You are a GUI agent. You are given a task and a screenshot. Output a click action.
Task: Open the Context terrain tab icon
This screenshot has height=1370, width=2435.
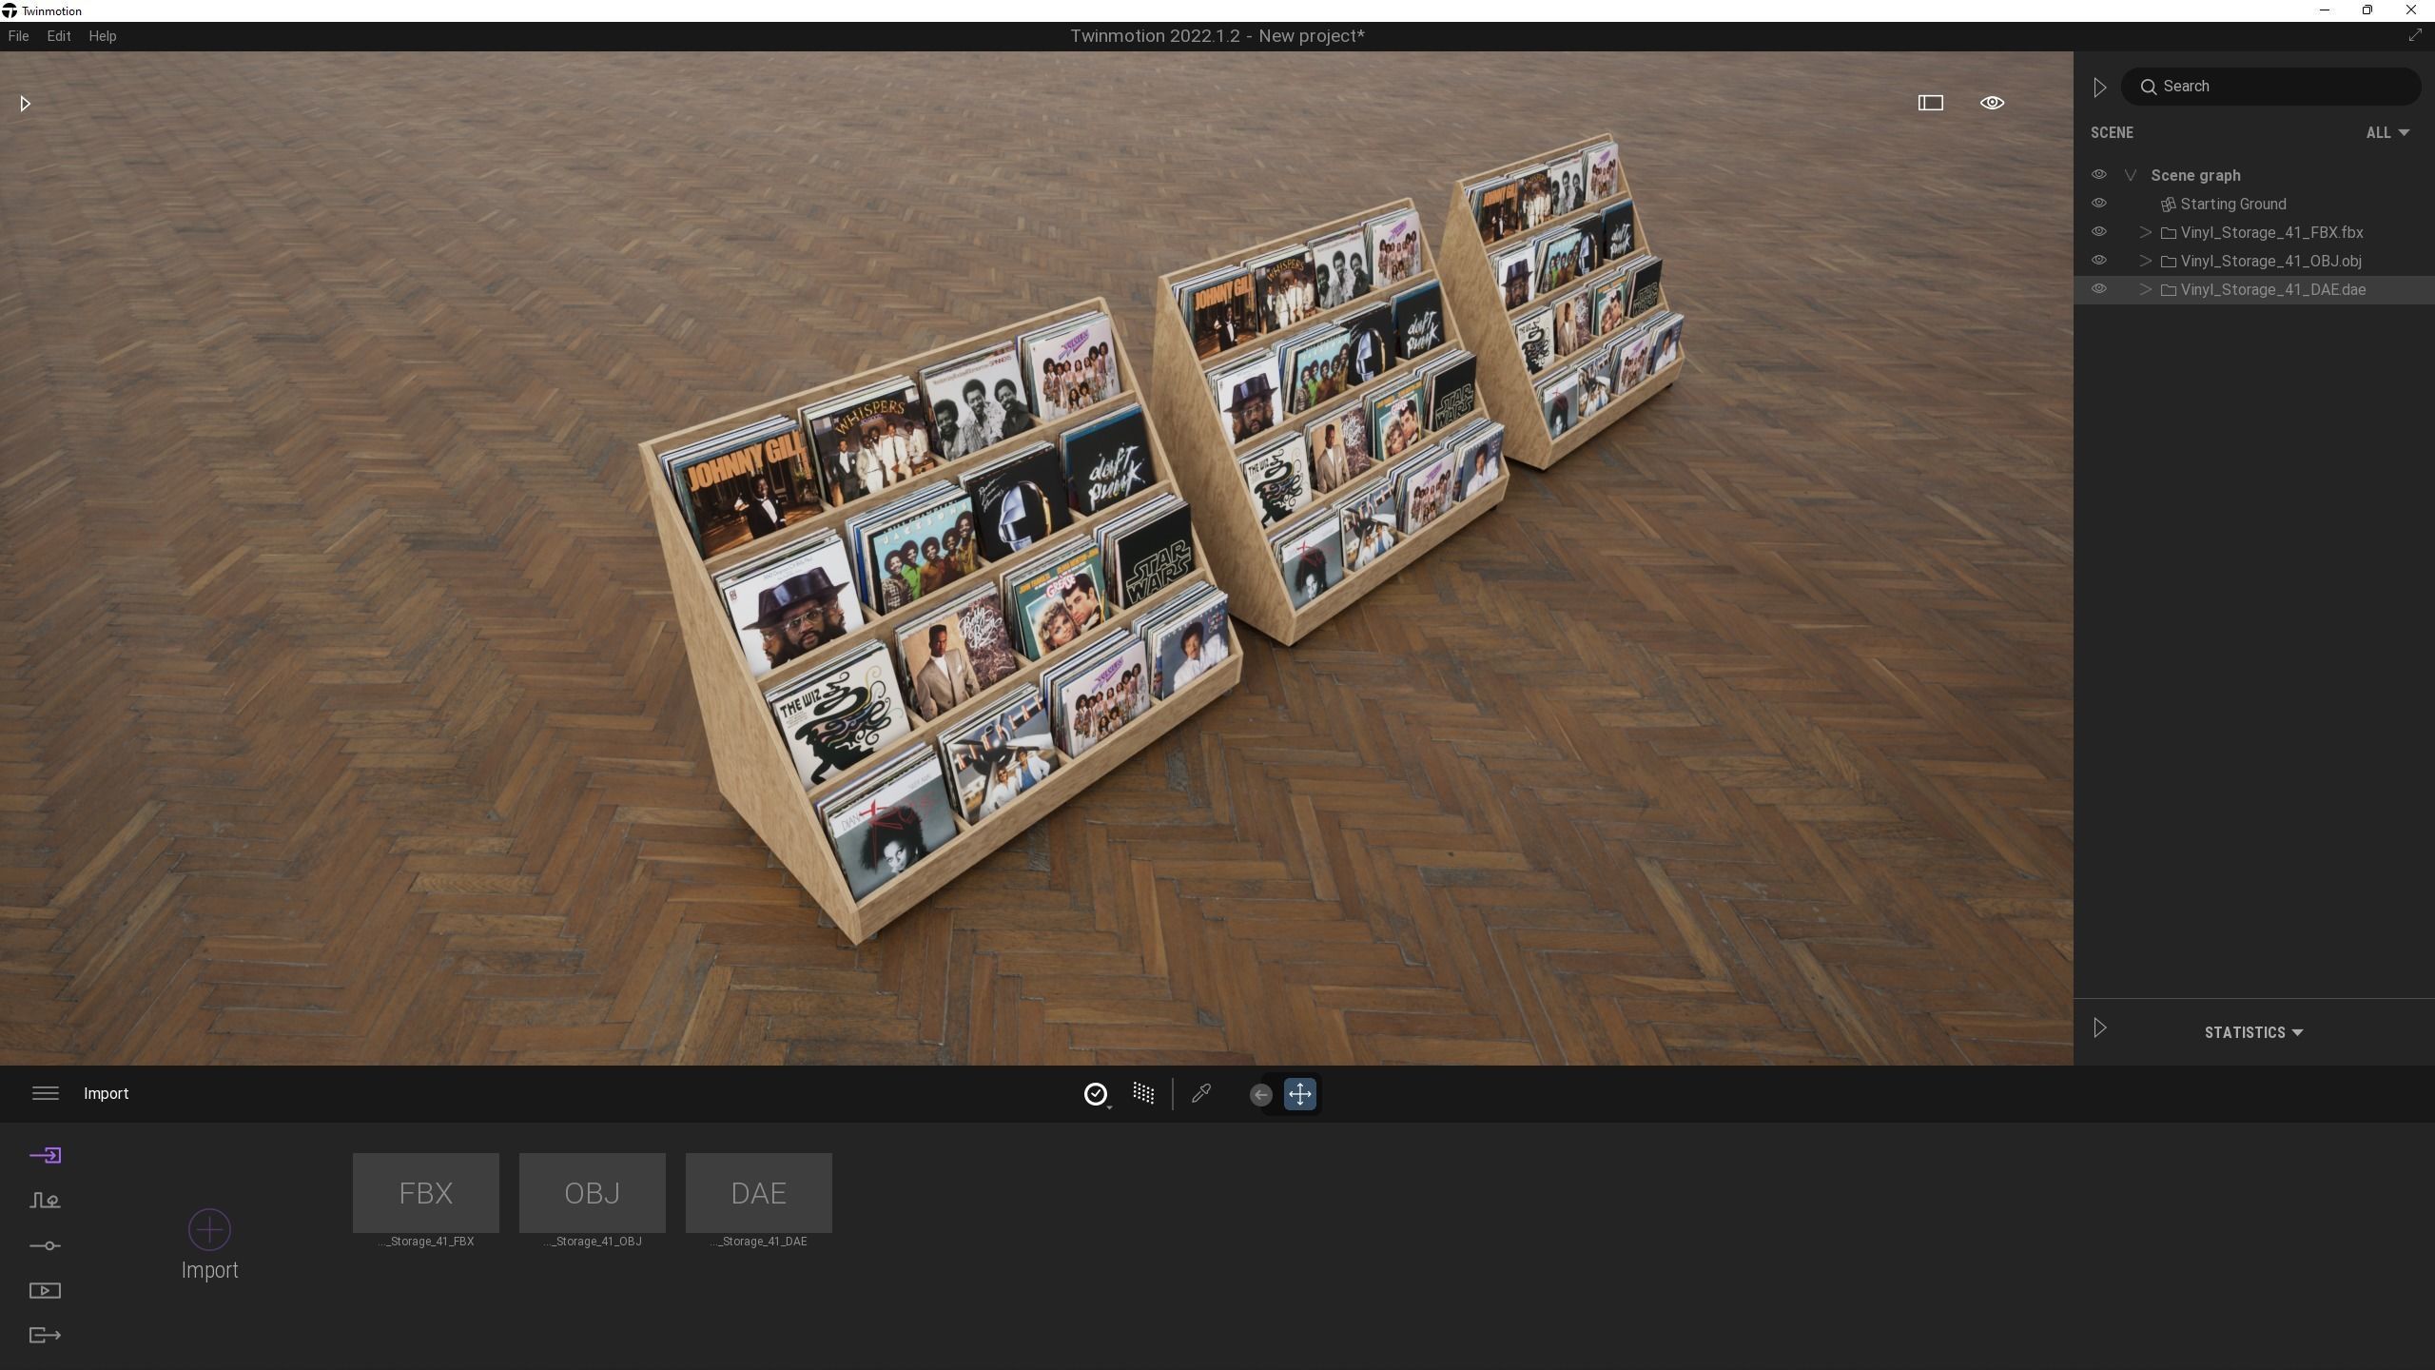(45, 1201)
